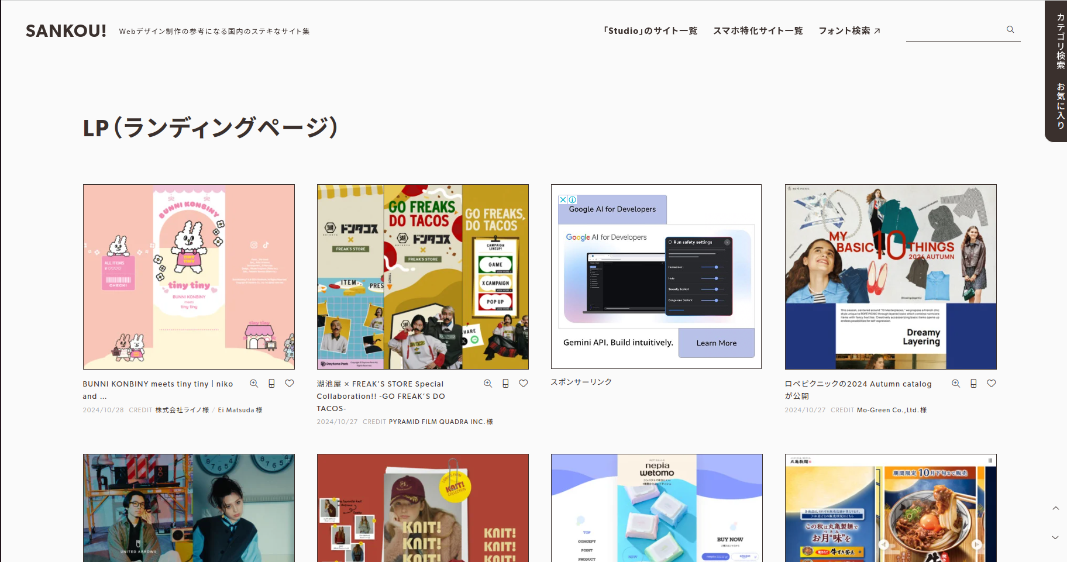Open the nepia wetomo thumbnail
The width and height of the screenshot is (1067, 562).
(657, 508)
